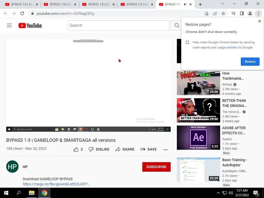Open the HP channel avatar
The width and height of the screenshot is (264, 198).
(x=12, y=167)
